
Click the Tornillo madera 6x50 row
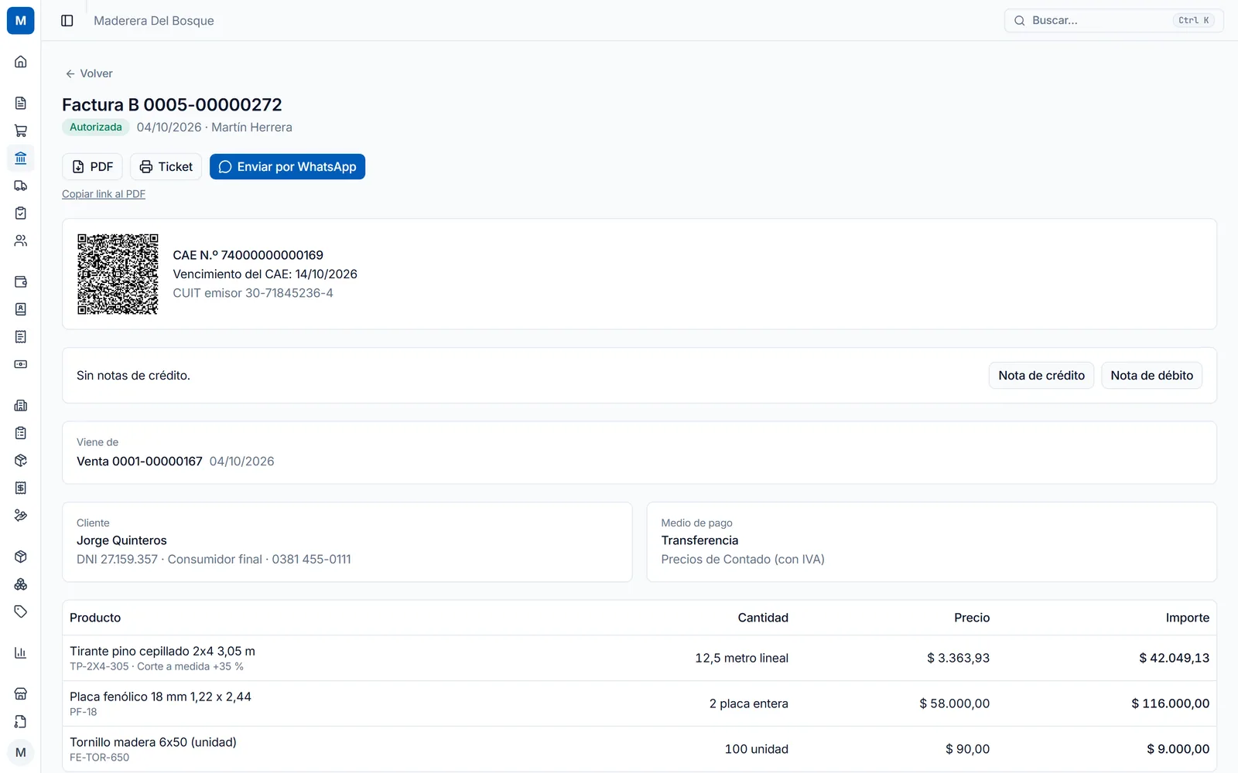click(639, 749)
